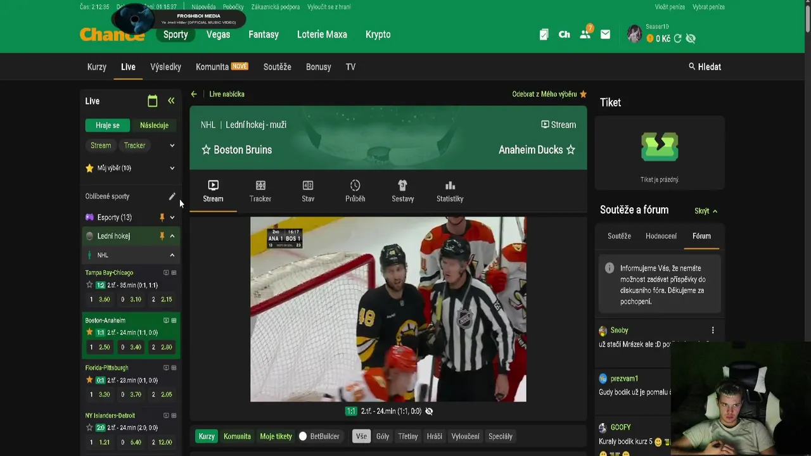Open Komunita marked NOVÉ
Screen dimensions: 811x456
(x=222, y=66)
